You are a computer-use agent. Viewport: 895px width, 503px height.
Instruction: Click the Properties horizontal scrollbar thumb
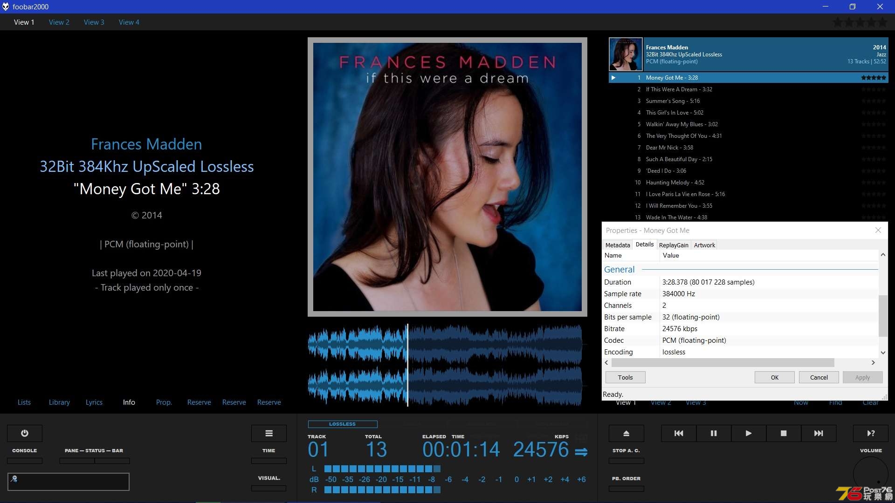pyautogui.click(x=723, y=362)
